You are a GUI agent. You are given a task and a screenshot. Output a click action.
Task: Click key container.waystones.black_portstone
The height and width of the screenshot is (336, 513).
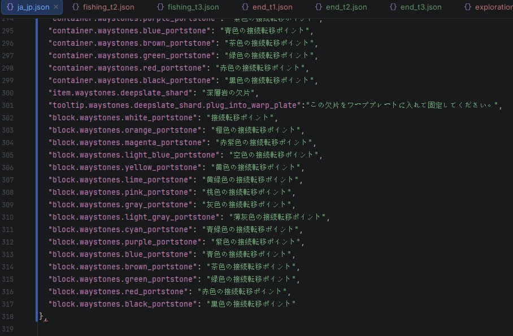point(132,81)
